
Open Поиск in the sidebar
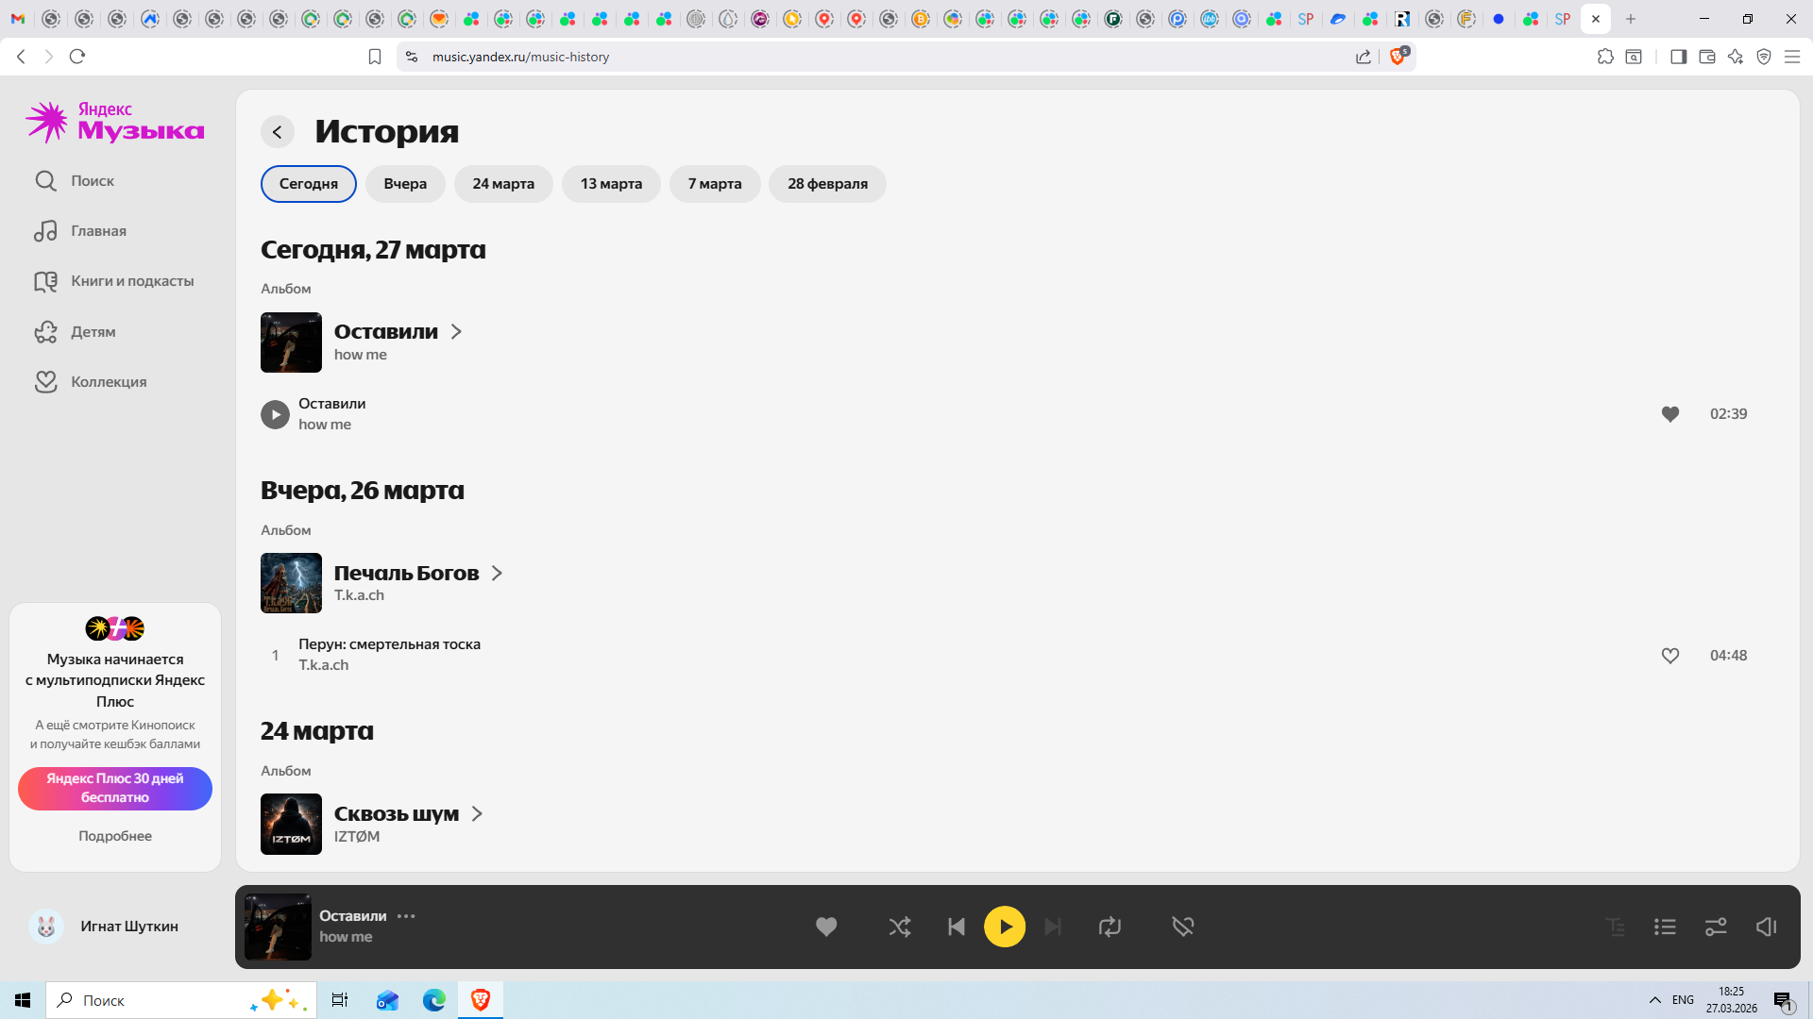[x=92, y=180]
